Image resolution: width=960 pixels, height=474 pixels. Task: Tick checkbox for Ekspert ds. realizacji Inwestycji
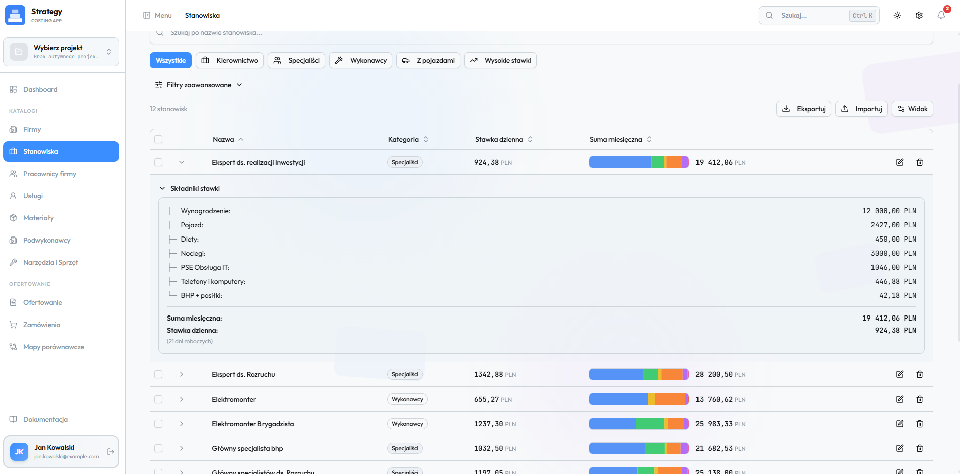(x=158, y=162)
